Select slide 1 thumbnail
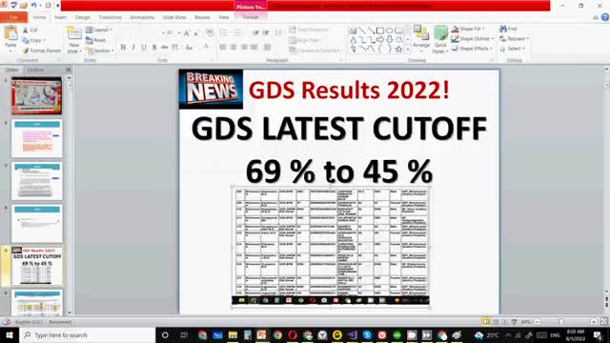The height and width of the screenshot is (343, 610). pyautogui.click(x=36, y=95)
